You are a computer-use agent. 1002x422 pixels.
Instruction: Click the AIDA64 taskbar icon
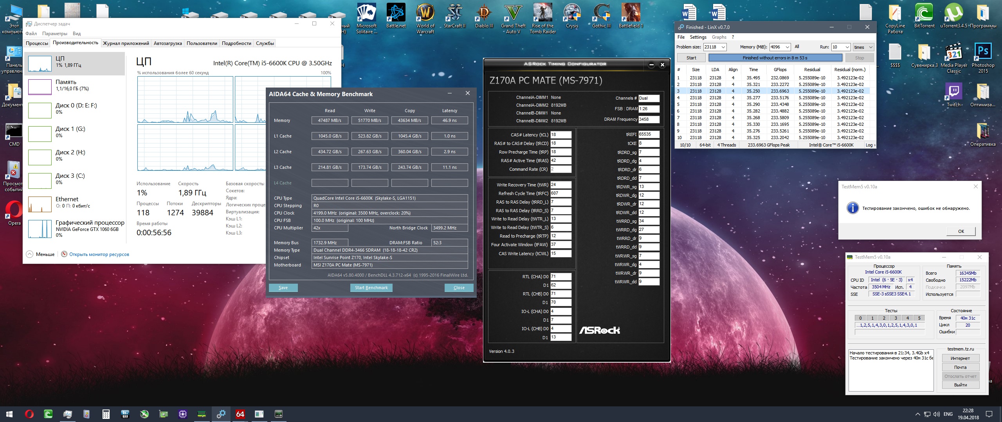(240, 414)
